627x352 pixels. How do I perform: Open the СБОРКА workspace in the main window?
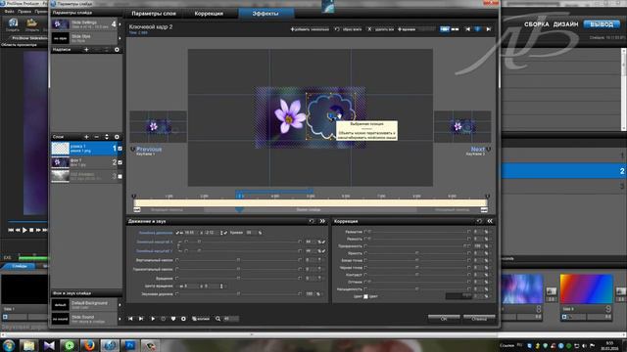click(x=536, y=24)
